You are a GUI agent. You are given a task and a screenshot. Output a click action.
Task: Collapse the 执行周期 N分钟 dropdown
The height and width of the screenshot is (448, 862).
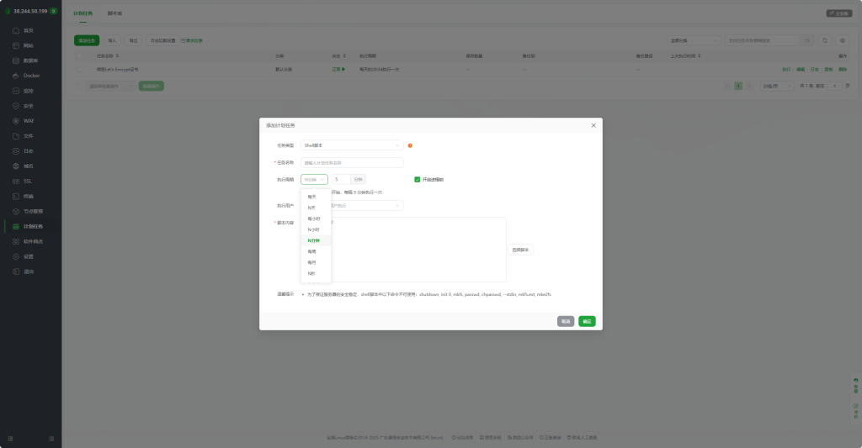pyautogui.click(x=314, y=180)
